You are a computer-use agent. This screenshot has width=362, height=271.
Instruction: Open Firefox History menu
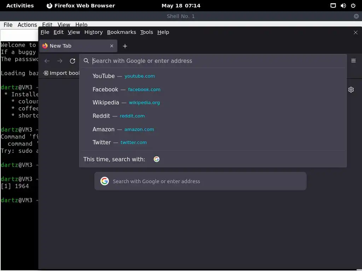tap(93, 32)
